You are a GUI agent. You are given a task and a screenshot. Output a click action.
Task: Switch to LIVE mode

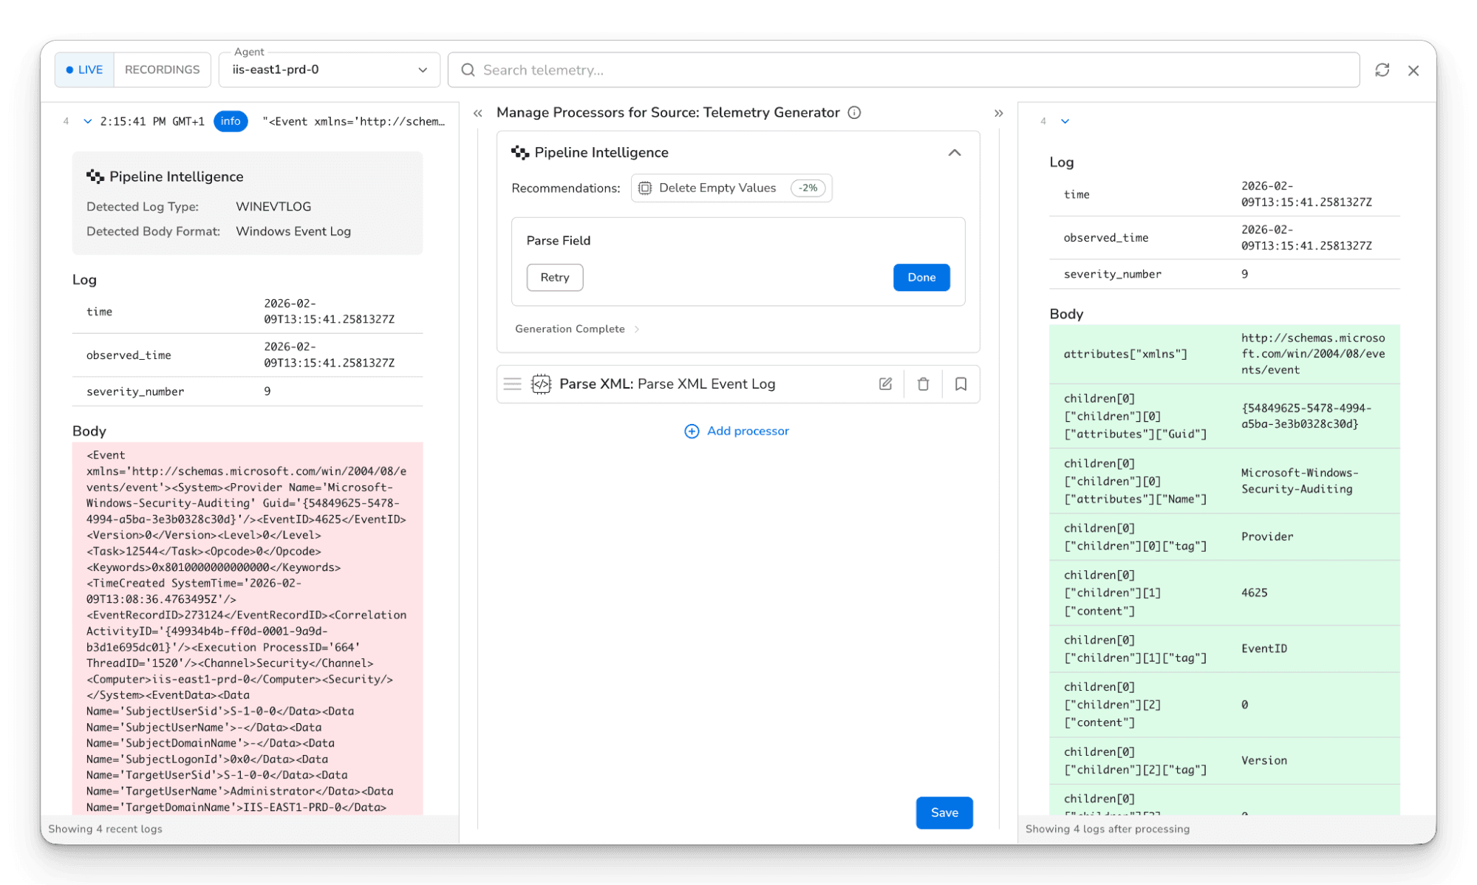click(85, 70)
